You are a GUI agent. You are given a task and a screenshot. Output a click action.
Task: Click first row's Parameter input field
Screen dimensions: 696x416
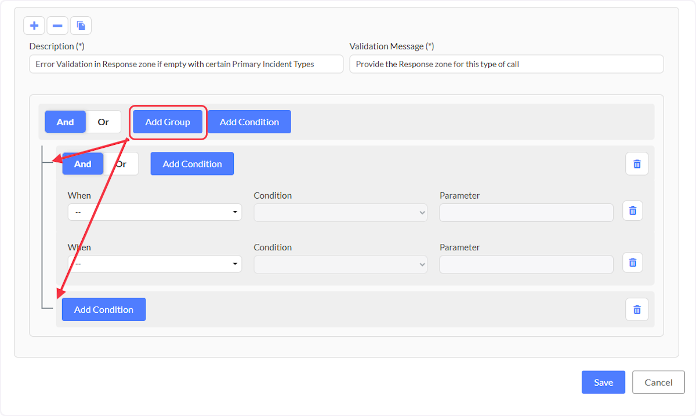point(526,212)
